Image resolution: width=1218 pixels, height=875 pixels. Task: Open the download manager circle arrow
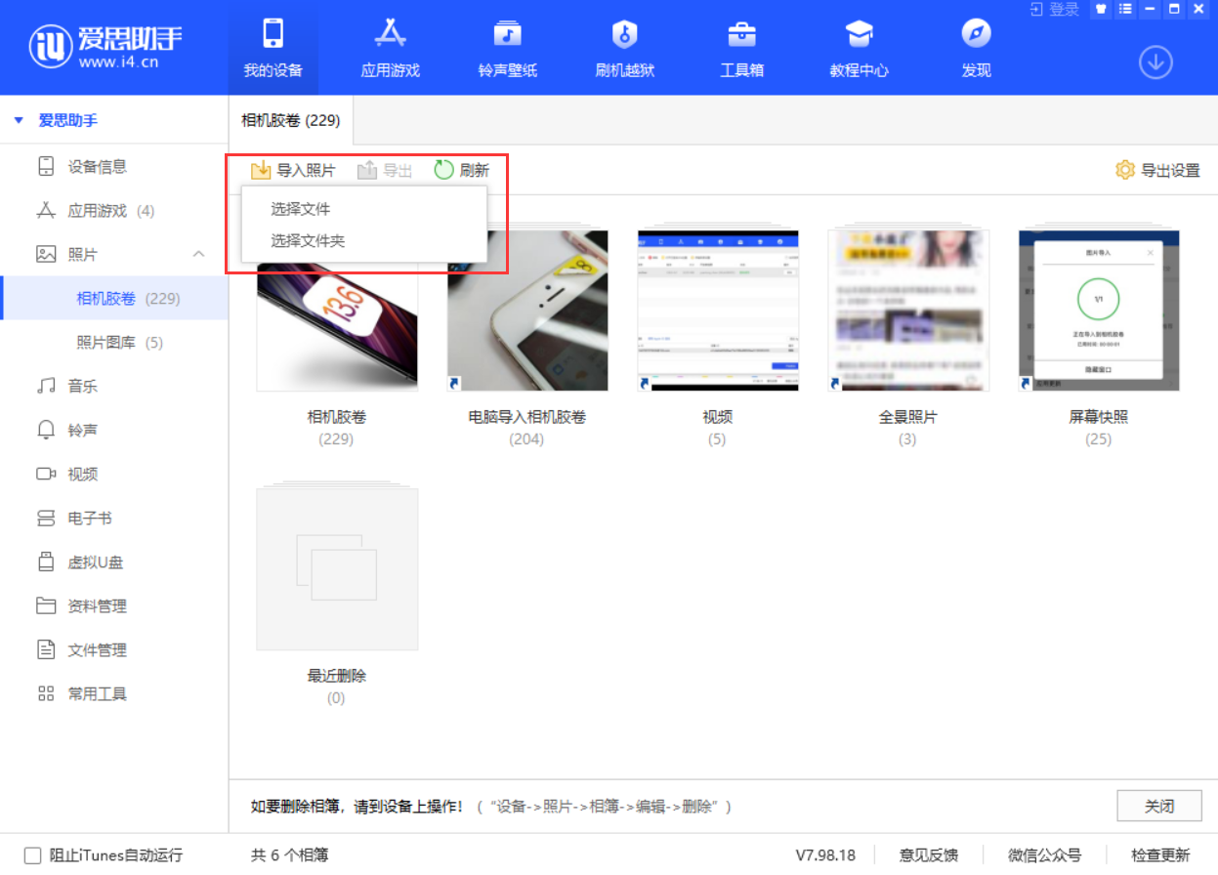pos(1155,62)
